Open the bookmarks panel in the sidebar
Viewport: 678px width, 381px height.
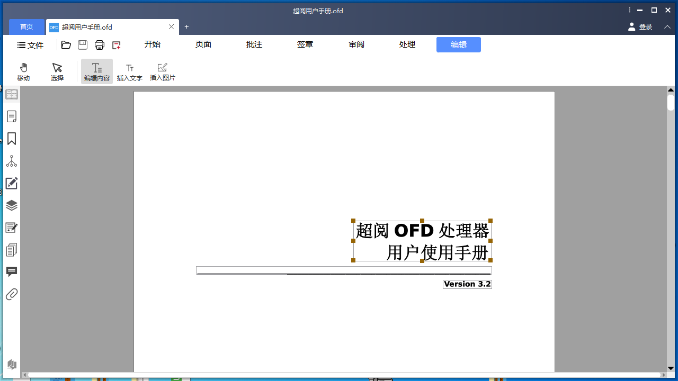coord(12,139)
